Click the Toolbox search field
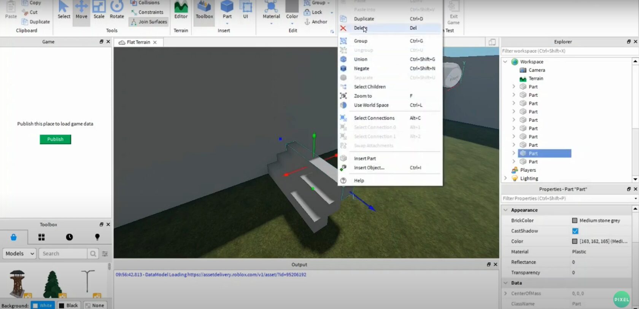This screenshot has height=309, width=639. tap(63, 253)
